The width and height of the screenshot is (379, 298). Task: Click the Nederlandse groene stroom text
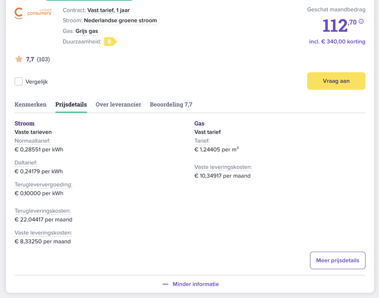coord(120,21)
